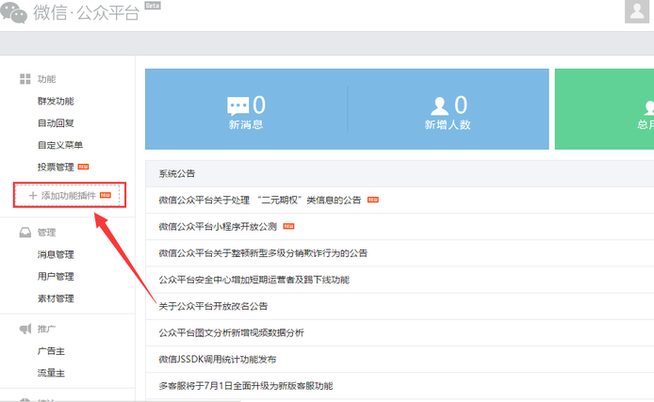Open the 微信JSSDK调用统计功能发布 announcement
This screenshot has width=654, height=402.
[218, 360]
